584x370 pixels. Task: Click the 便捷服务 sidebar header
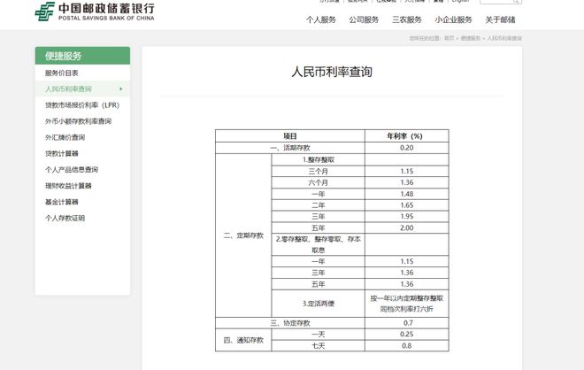coord(82,56)
